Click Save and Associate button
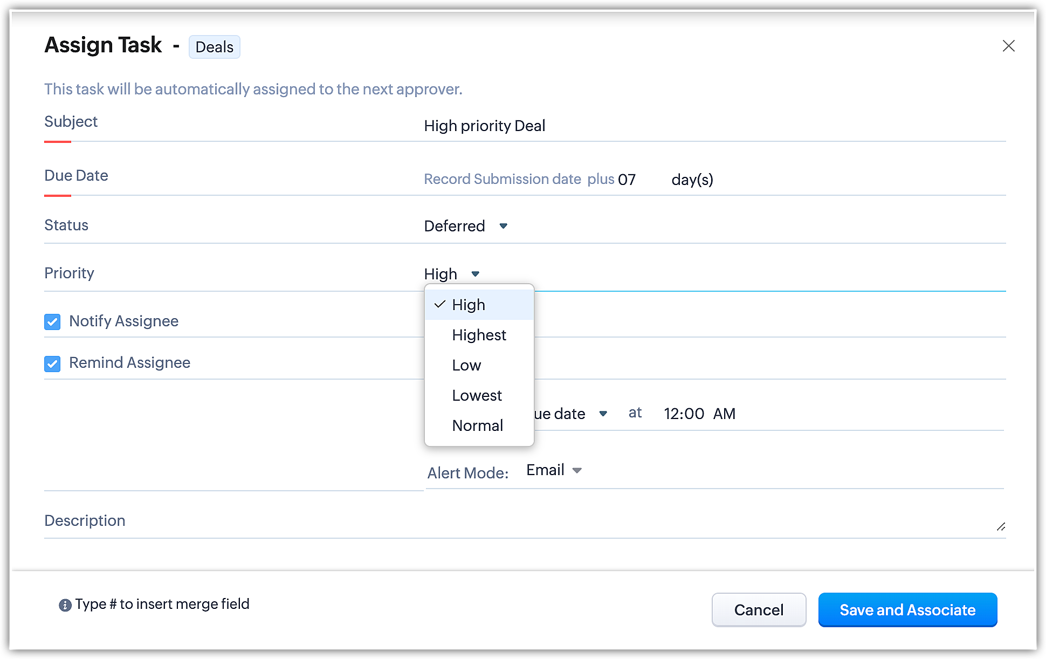The height and width of the screenshot is (659, 1046). 907,610
